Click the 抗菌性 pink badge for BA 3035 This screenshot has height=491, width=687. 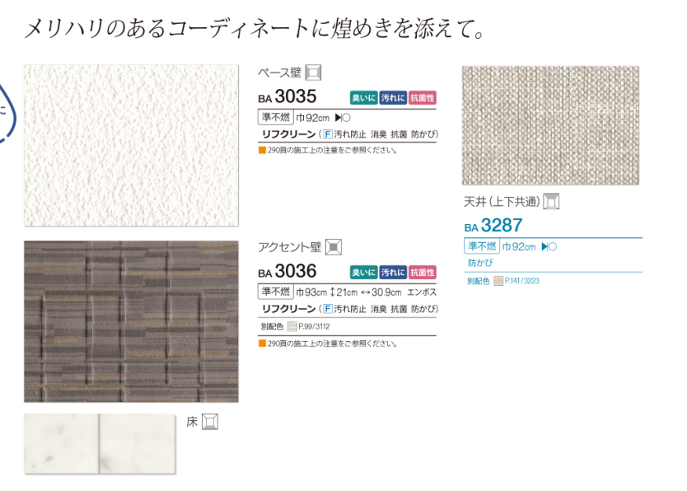[423, 98]
